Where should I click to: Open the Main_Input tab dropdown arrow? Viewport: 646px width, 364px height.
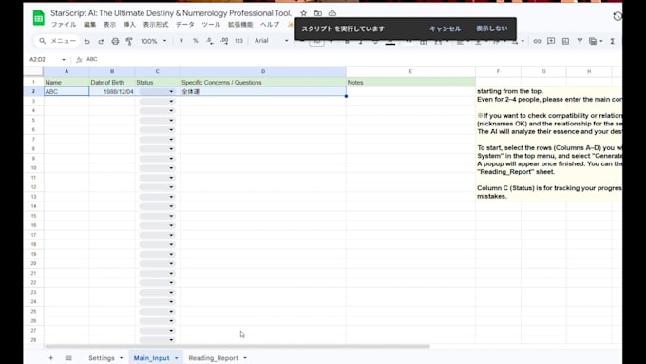(x=177, y=357)
